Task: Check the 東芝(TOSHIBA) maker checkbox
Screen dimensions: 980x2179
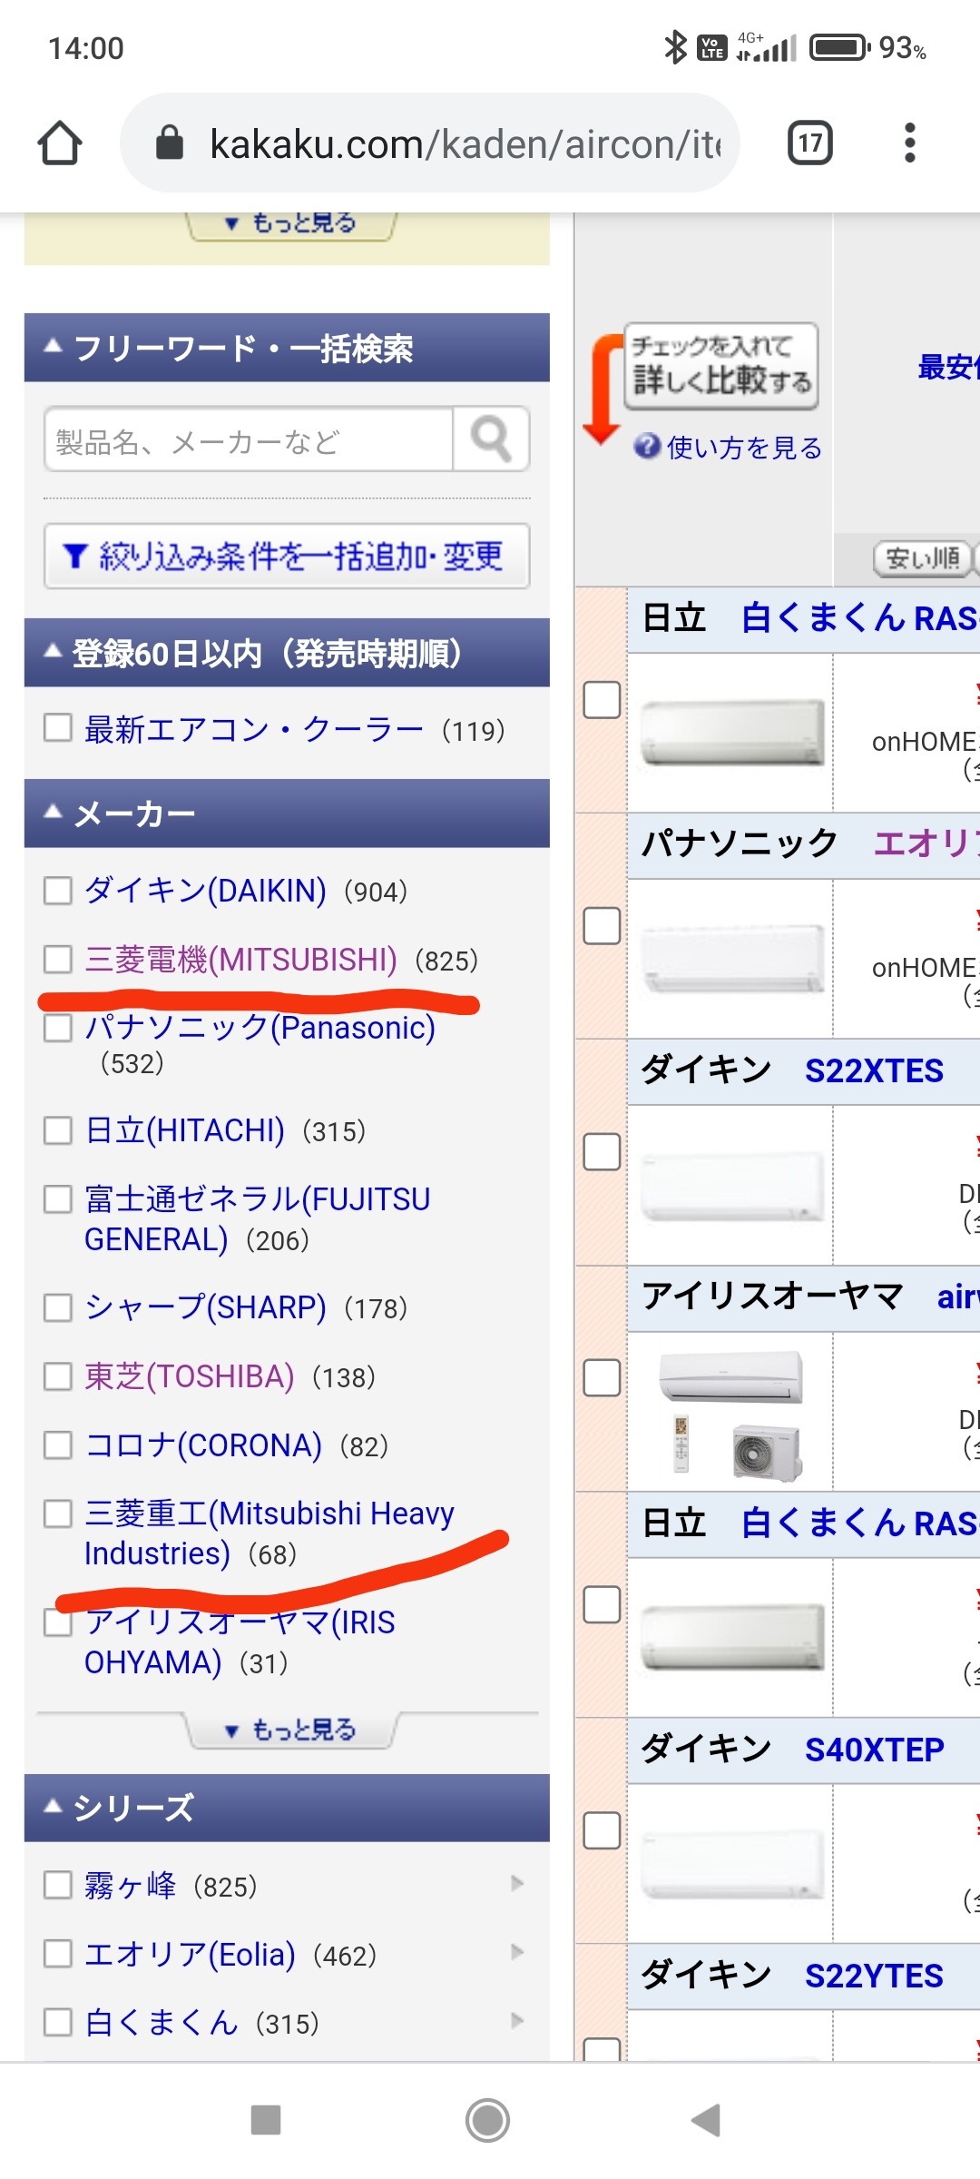Action: [x=58, y=1376]
